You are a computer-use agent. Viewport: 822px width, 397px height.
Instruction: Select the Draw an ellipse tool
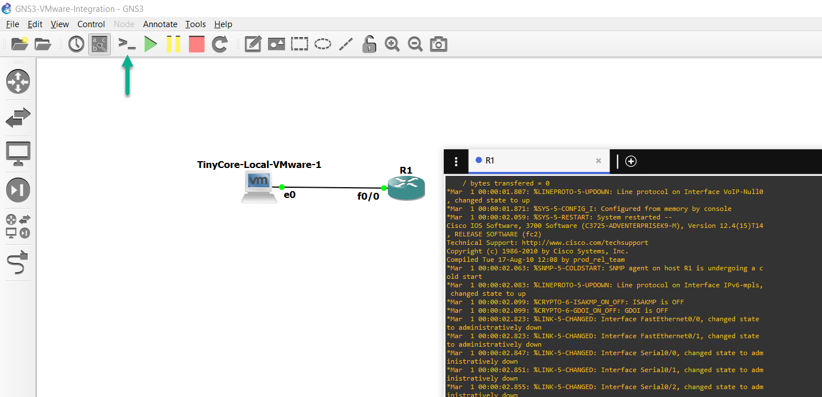[323, 44]
